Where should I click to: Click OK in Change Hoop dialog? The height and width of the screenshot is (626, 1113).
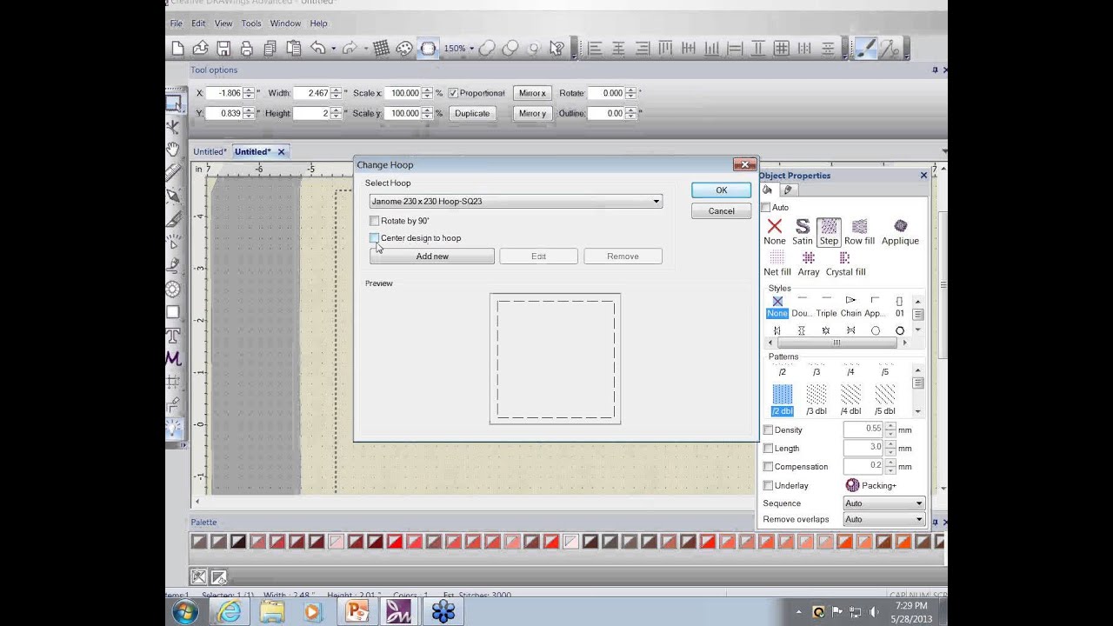[721, 190]
